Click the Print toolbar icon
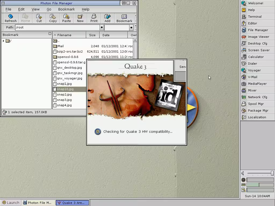The width and height of the screenshot is (275, 206). click(94, 18)
